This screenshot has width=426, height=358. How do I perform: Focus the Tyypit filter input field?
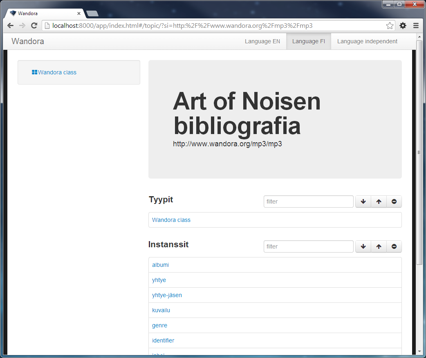[308, 201]
